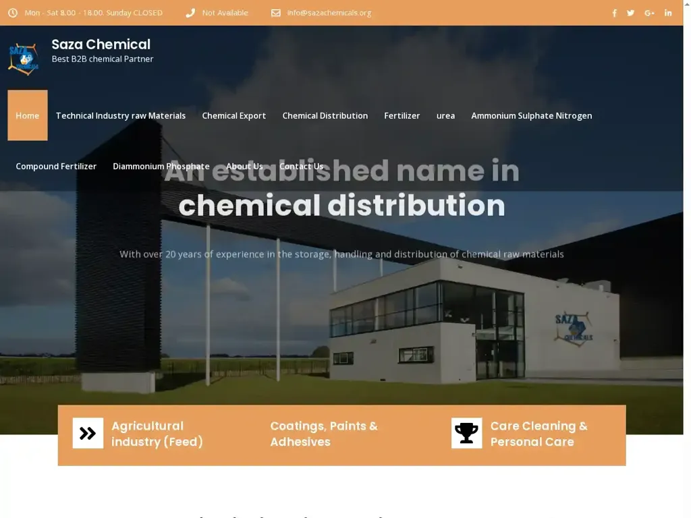Open the Google Plus social icon

(x=649, y=13)
